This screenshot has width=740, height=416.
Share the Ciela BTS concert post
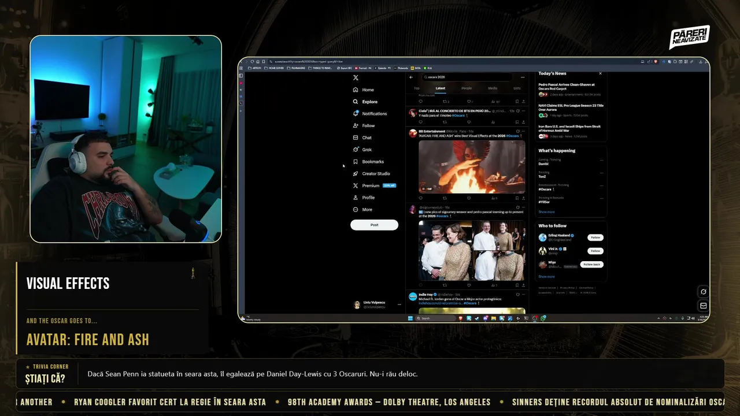[x=523, y=122]
